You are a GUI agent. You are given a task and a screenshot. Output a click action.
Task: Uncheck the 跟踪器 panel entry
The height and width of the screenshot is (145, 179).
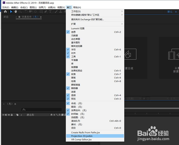click(95, 88)
